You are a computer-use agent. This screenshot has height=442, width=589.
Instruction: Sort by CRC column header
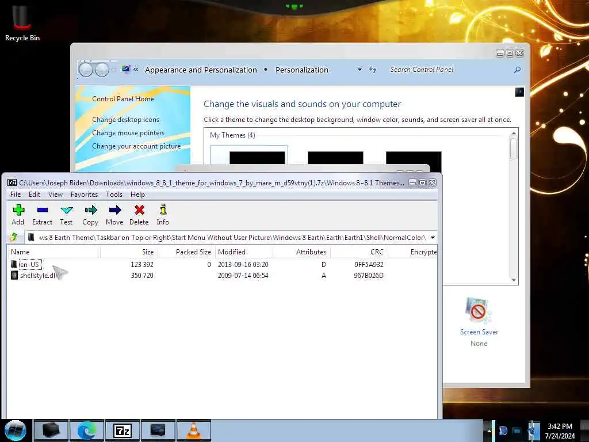[x=359, y=252]
